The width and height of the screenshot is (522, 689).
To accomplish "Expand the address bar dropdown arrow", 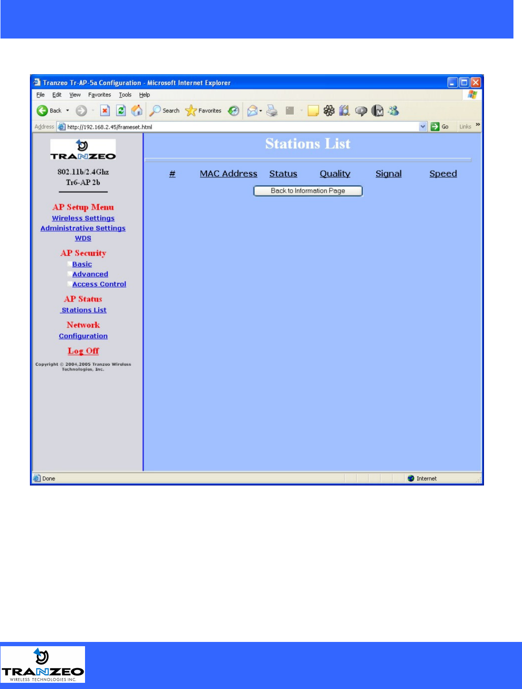I will (423, 127).
